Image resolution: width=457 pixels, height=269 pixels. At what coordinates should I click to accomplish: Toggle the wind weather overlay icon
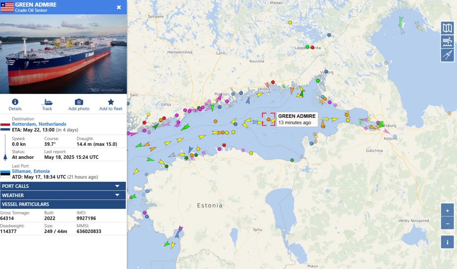[447, 42]
